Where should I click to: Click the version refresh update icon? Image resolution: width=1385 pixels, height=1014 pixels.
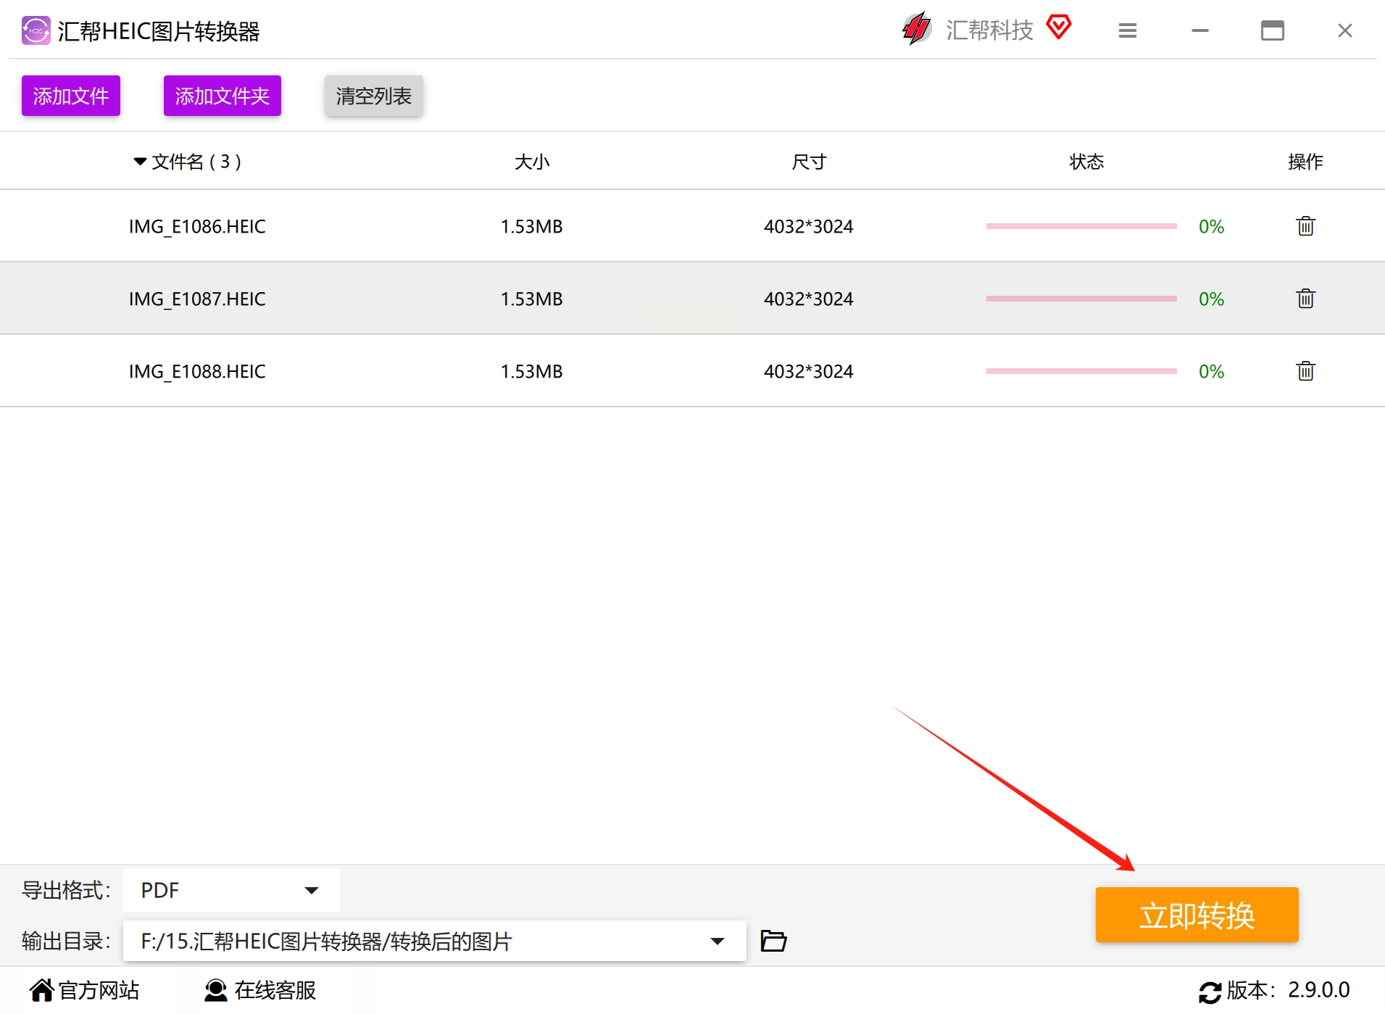[x=1210, y=992]
